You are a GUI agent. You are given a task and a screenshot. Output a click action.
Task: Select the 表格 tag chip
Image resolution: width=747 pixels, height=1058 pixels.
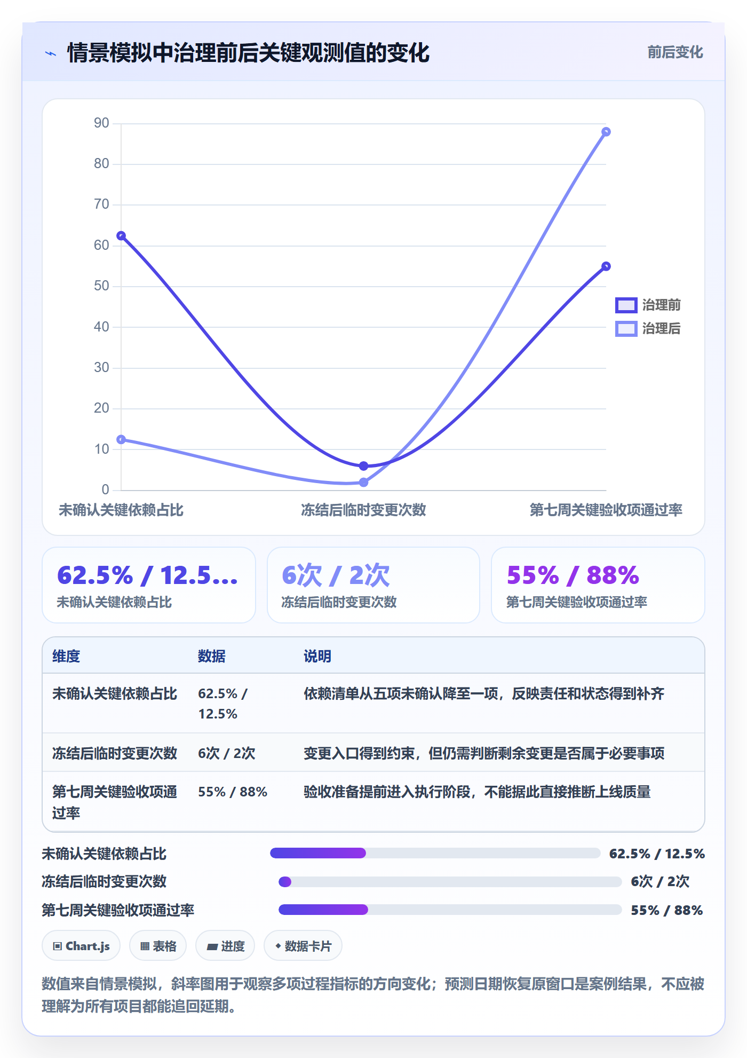point(158,946)
